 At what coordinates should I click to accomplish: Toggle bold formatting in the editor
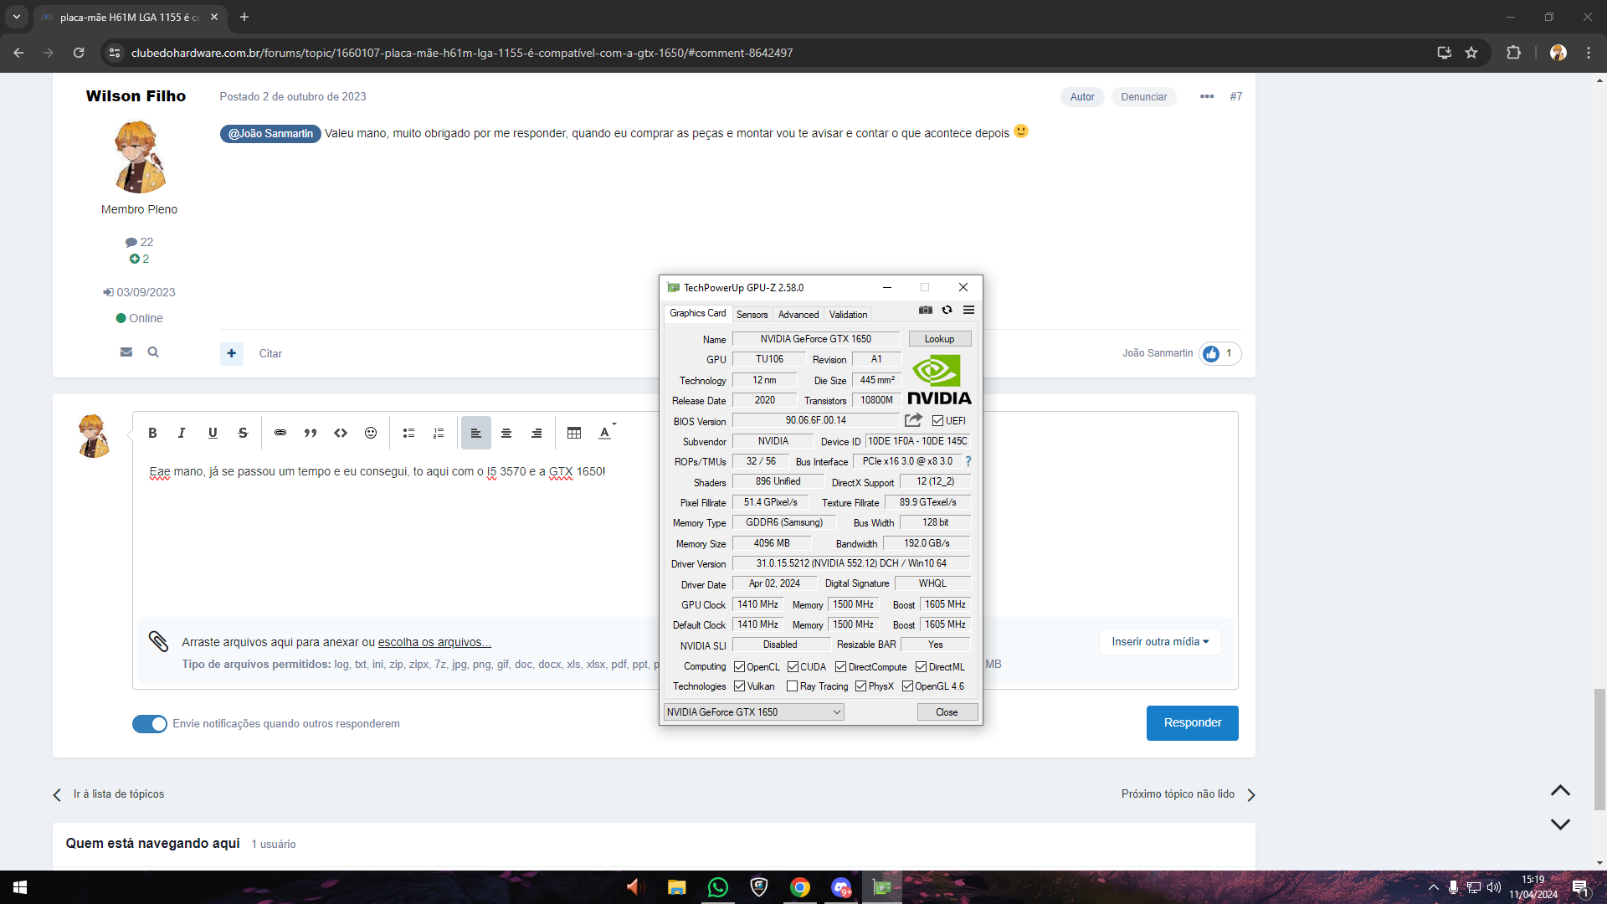(152, 433)
